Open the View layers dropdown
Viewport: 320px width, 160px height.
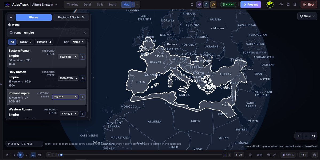(x=307, y=16)
